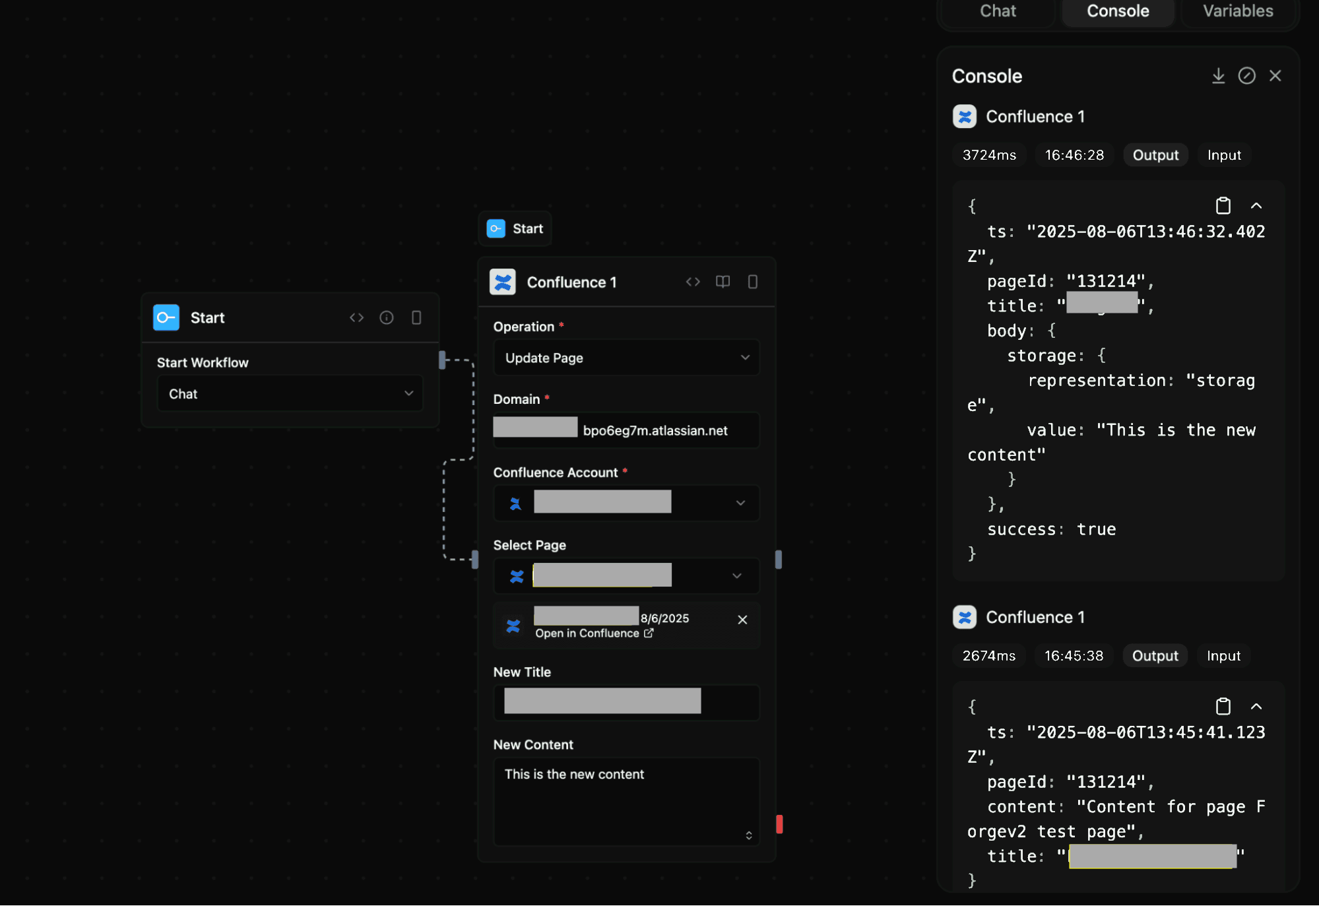Collapse the first output JSON with the chevron
The image size is (1319, 906).
click(x=1256, y=205)
